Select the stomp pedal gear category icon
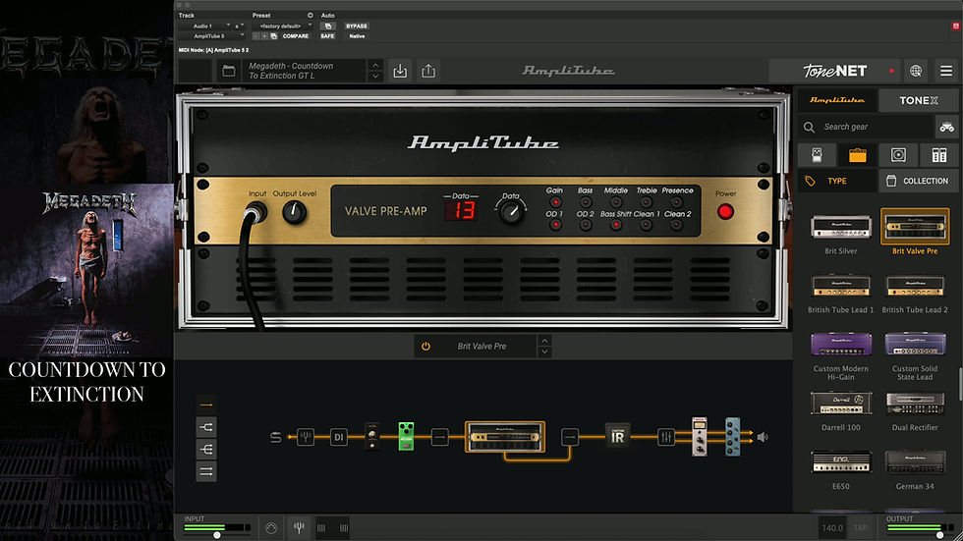 coord(817,155)
